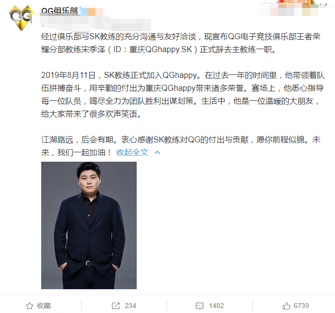Click the colored badges beside QG俱乐部 name
The width and height of the screenshot is (335, 313).
click(92, 11)
